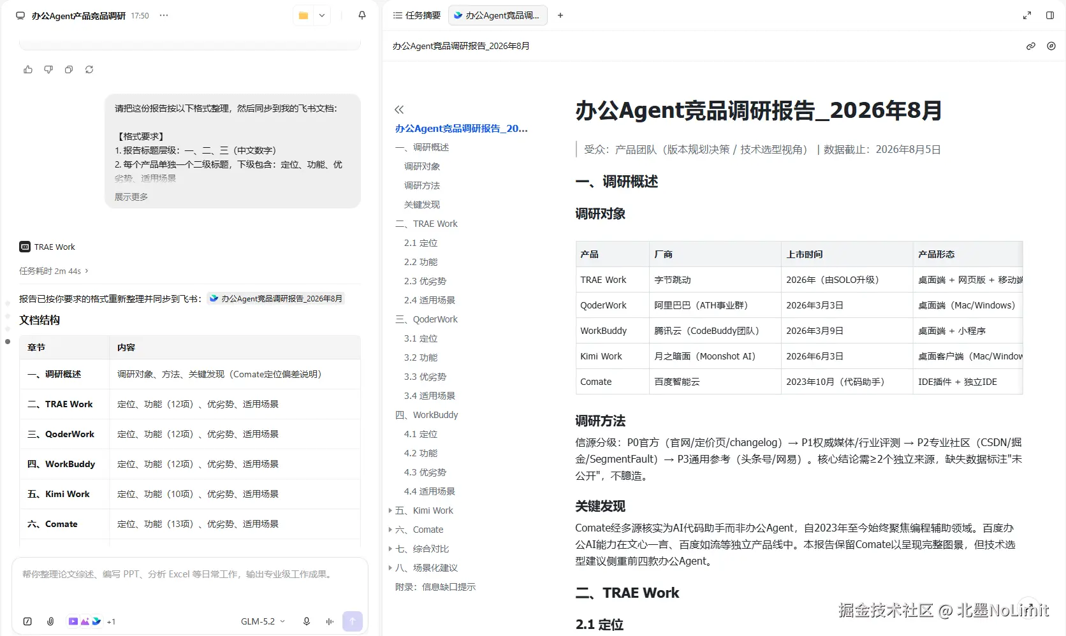
Task: Expand the 七、综合对比 outline section
Action: pos(390,549)
